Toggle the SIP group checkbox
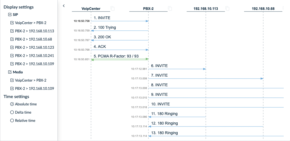This screenshot has height=141, width=290. click(x=10, y=15)
